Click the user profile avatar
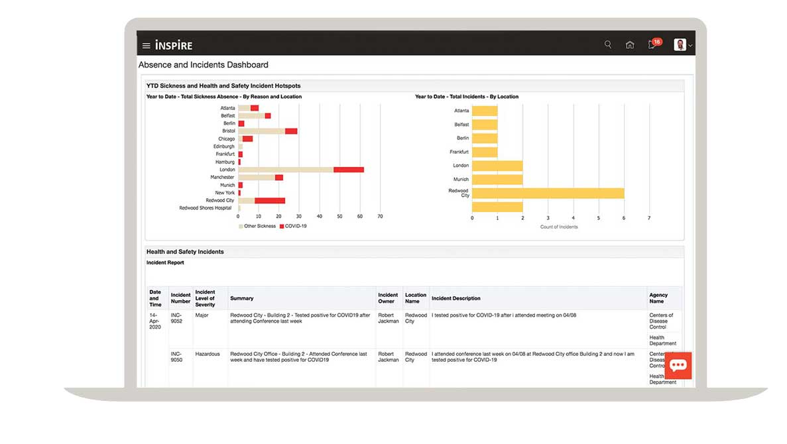The image size is (787, 444). (680, 45)
